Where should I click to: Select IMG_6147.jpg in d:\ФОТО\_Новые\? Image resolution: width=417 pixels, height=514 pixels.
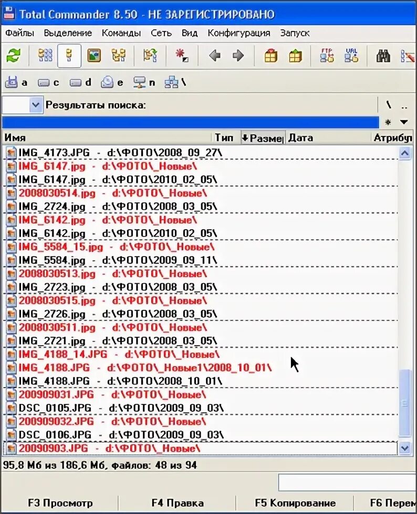pyautogui.click(x=107, y=166)
